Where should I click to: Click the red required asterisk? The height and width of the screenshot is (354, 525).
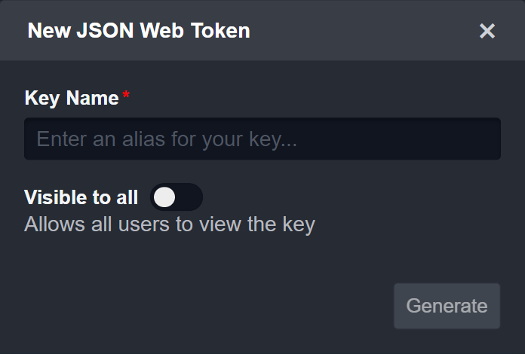[x=126, y=96]
